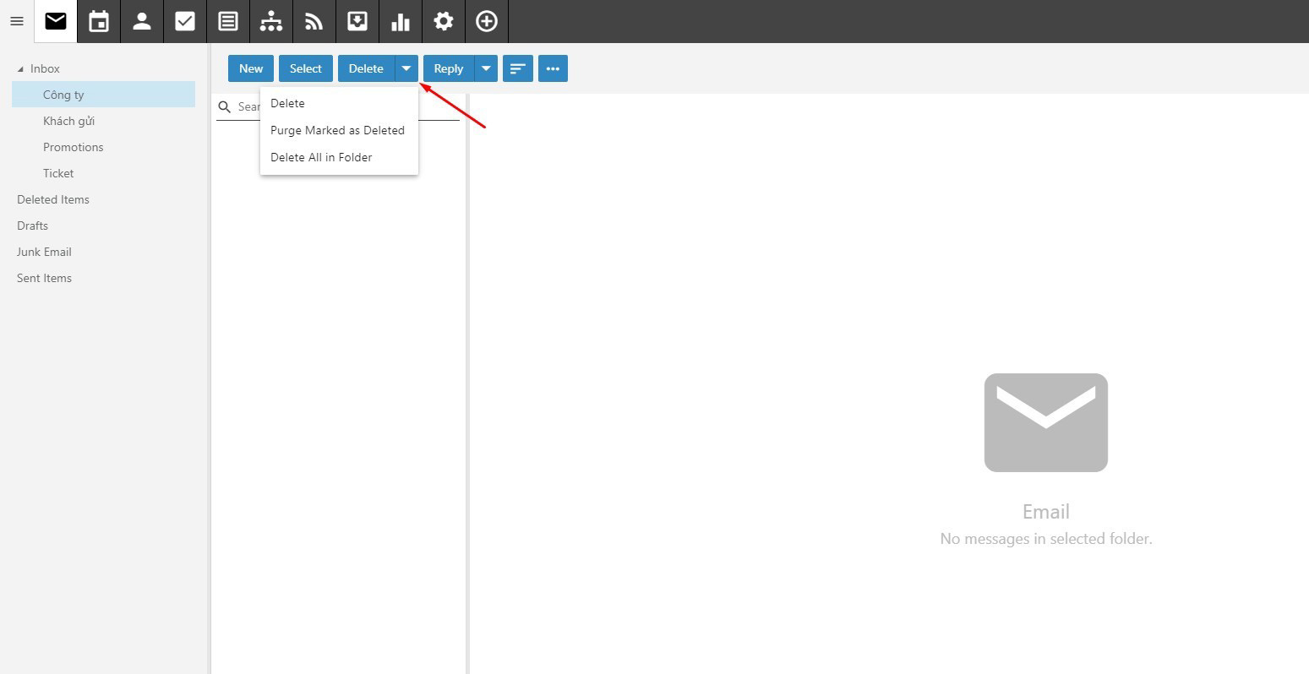1309x674 pixels.
Task: Close the Delete dropdown arrow
Action: coord(406,68)
